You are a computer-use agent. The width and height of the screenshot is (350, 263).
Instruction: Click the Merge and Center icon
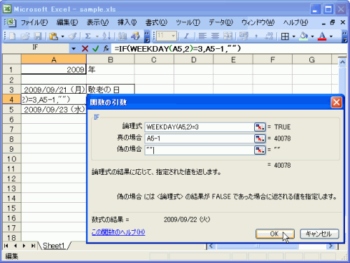point(227,36)
